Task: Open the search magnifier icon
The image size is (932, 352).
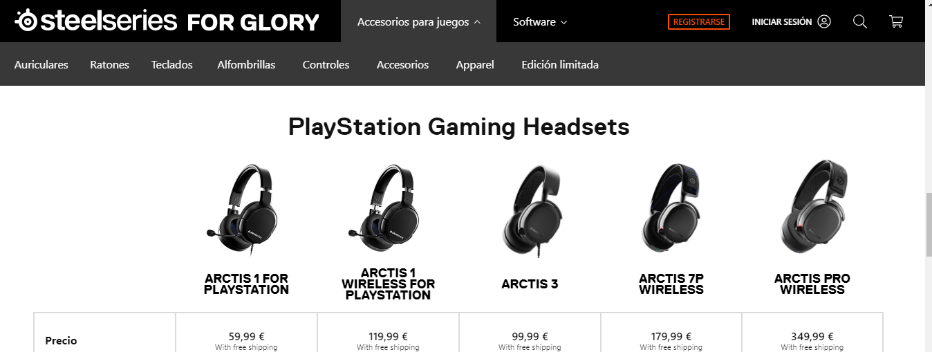Action: pos(860,21)
